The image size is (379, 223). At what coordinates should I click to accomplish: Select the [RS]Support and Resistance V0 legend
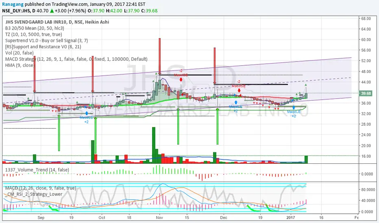(43, 47)
